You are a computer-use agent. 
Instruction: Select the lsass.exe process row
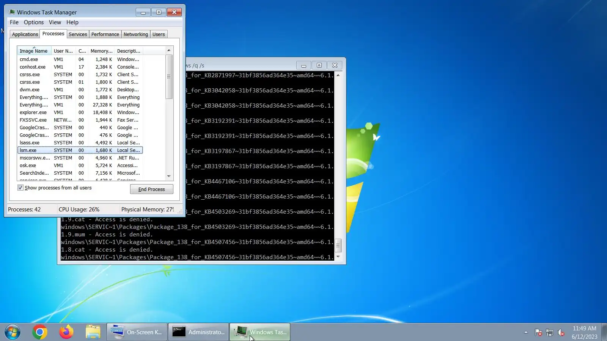pyautogui.click(x=80, y=143)
